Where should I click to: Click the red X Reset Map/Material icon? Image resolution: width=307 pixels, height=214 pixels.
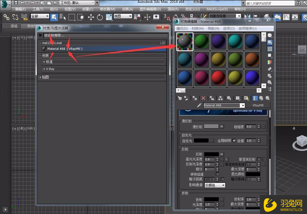(203, 98)
